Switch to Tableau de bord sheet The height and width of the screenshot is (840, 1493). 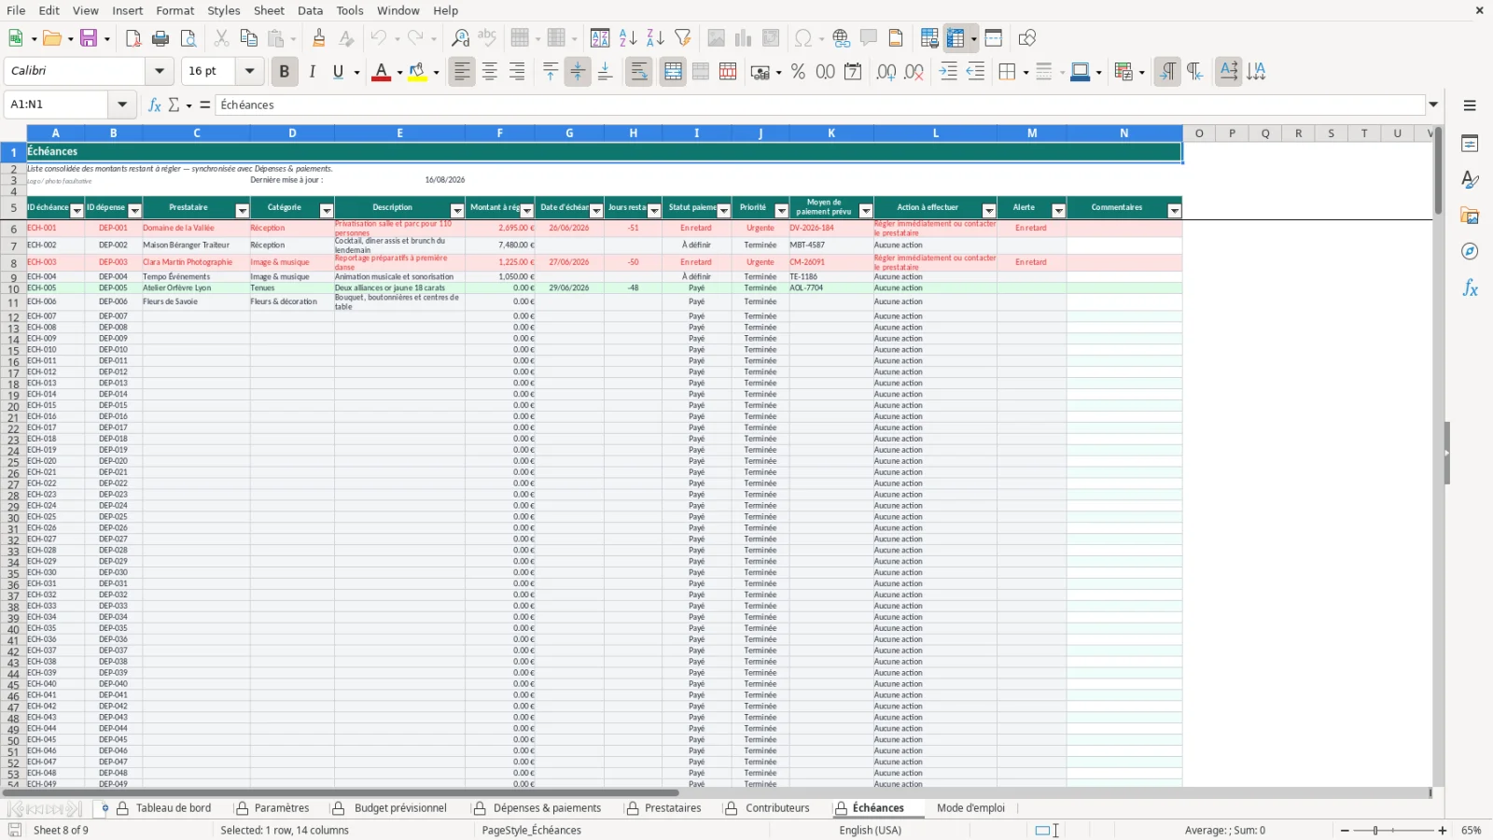pyautogui.click(x=174, y=808)
